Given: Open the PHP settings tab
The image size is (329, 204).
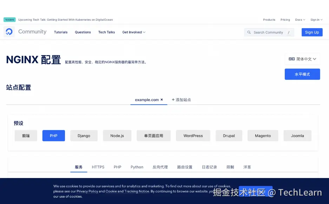Looking at the screenshot, I should [118, 167].
